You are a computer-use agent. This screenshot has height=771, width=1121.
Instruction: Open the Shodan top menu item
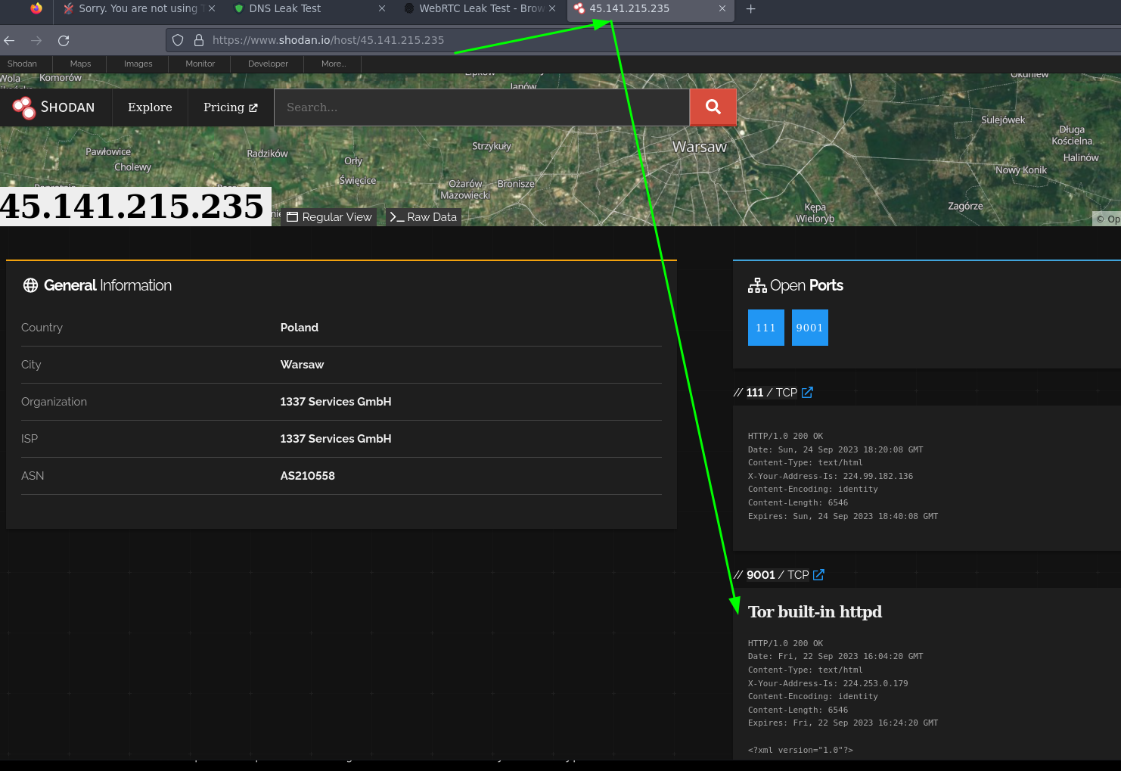pos(22,64)
